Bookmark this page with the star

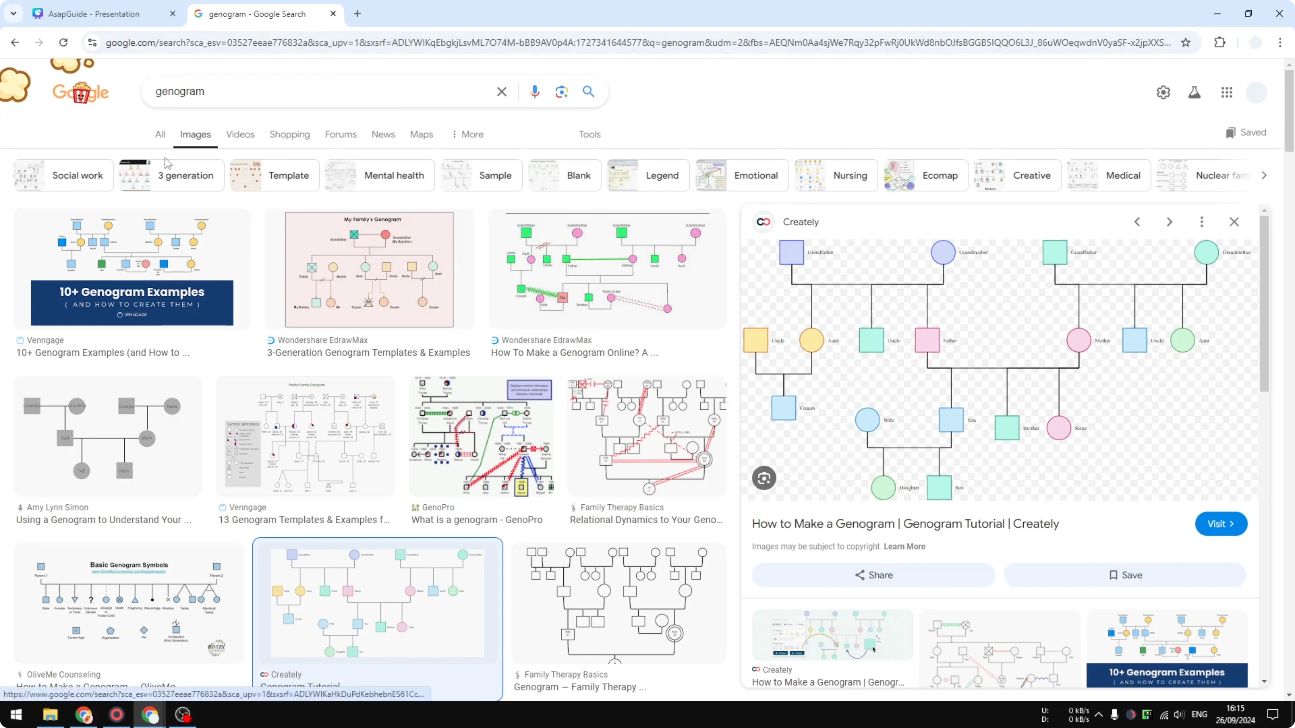pos(1186,43)
